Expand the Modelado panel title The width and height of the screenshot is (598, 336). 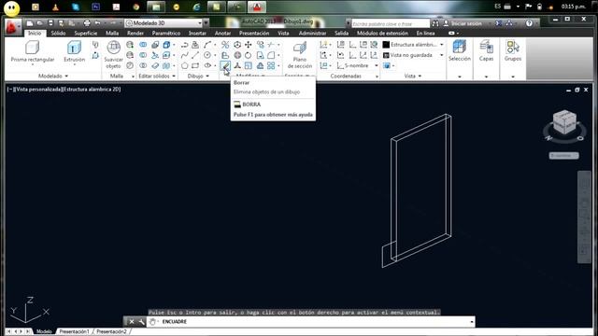pyautogui.click(x=53, y=77)
